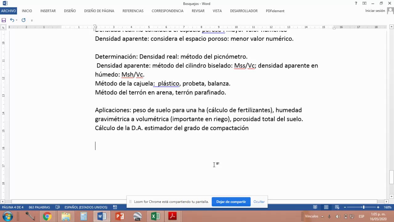
Task: Save the document with the floppy disk icon
Action: (x=4, y=20)
